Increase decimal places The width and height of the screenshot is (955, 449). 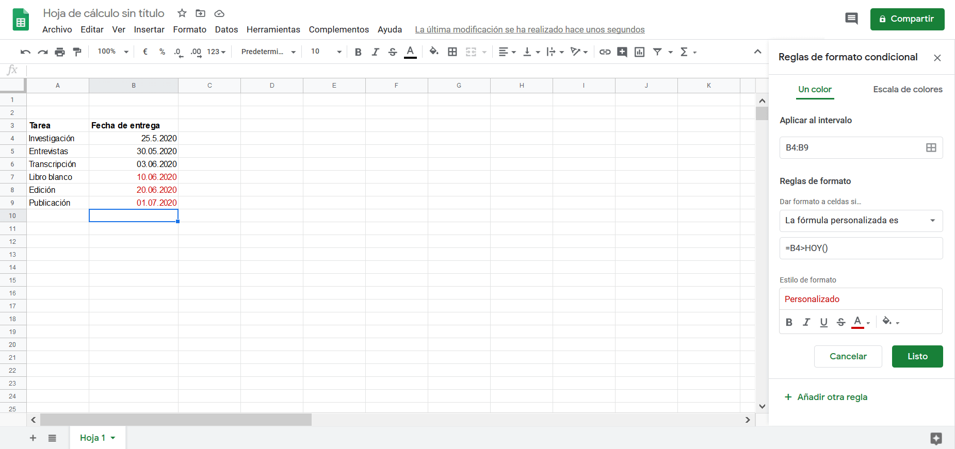tap(196, 52)
